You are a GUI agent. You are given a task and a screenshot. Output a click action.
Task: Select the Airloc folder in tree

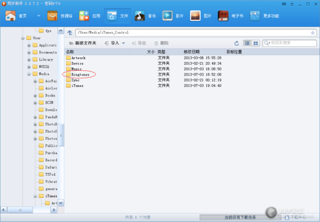point(48,88)
